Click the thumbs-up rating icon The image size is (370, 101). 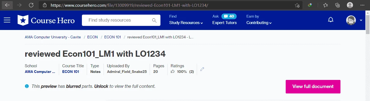click(173, 72)
